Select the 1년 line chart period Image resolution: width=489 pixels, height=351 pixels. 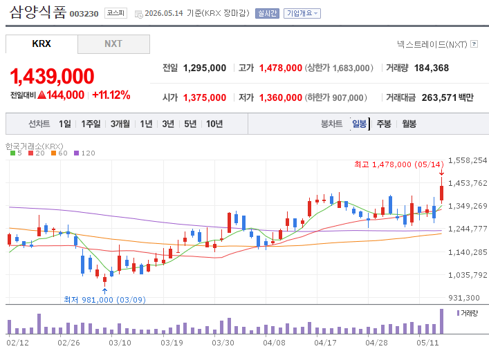[146, 124]
